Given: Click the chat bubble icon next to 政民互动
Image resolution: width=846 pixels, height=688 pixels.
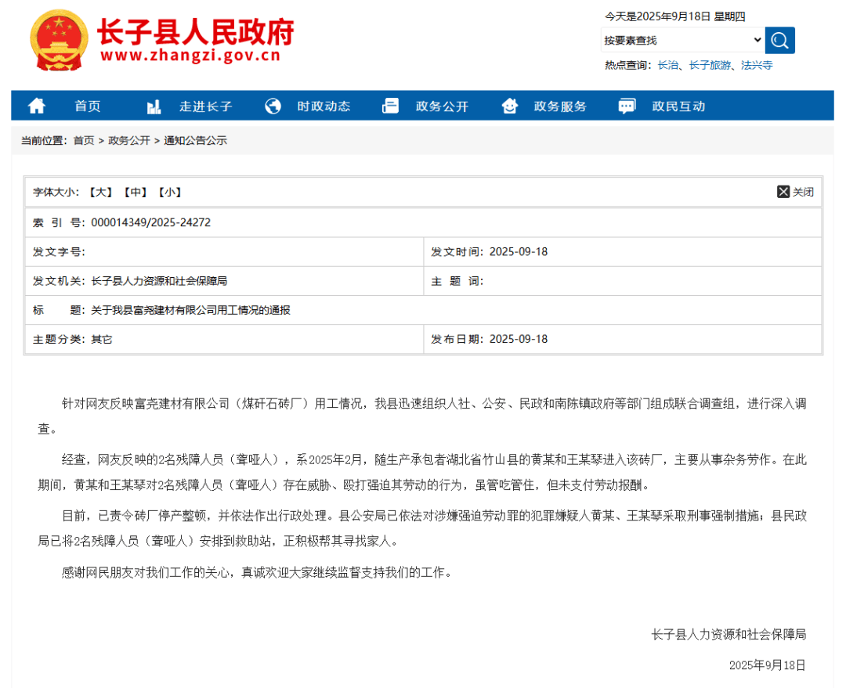Looking at the screenshot, I should 626,106.
